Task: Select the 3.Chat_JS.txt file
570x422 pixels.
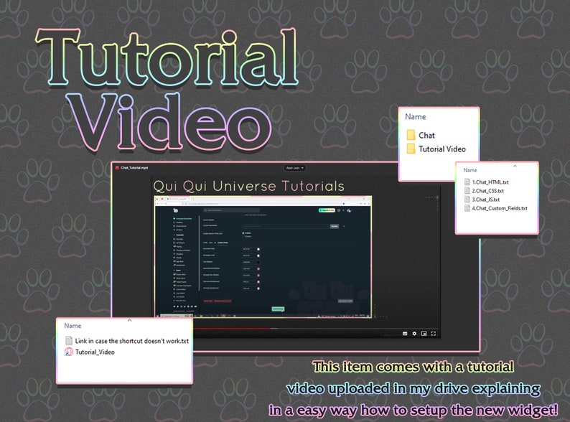Action: [482, 200]
